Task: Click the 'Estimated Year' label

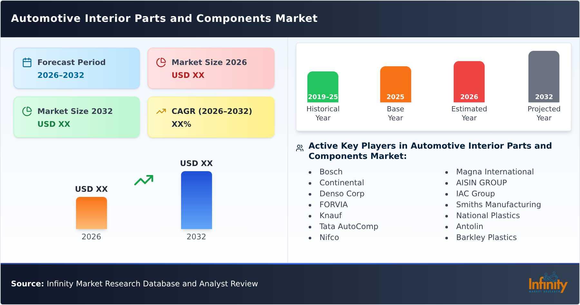Action: coord(469,113)
